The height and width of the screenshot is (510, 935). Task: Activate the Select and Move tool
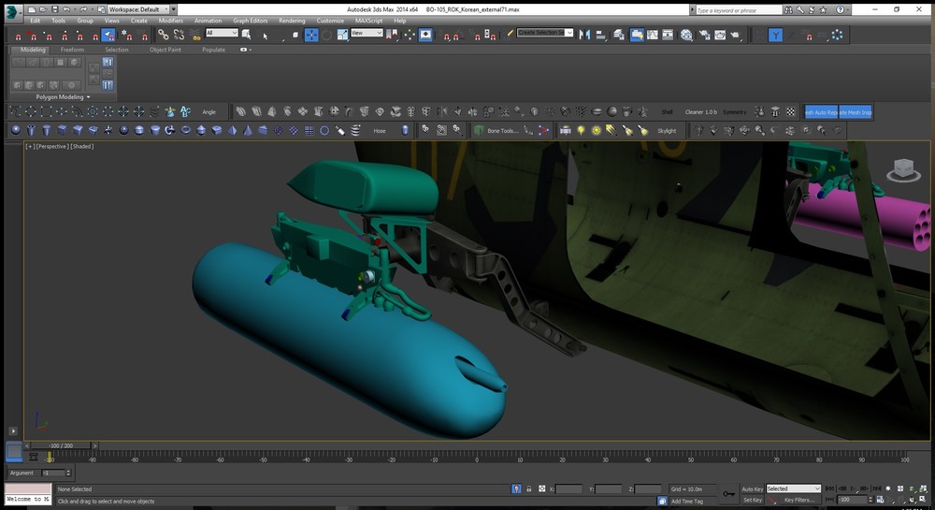click(311, 35)
